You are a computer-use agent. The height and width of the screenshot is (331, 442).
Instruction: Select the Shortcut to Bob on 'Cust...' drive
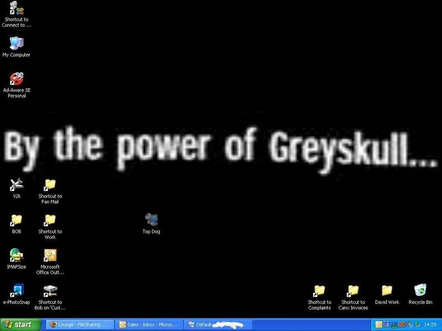[x=50, y=297]
